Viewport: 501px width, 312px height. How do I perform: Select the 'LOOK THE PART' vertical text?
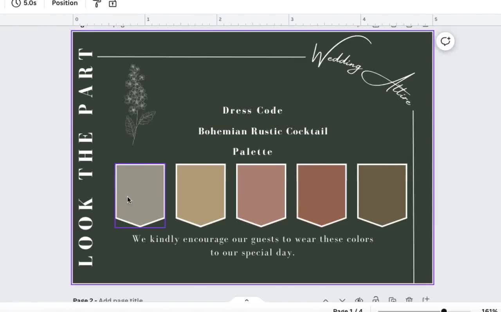tap(86, 157)
